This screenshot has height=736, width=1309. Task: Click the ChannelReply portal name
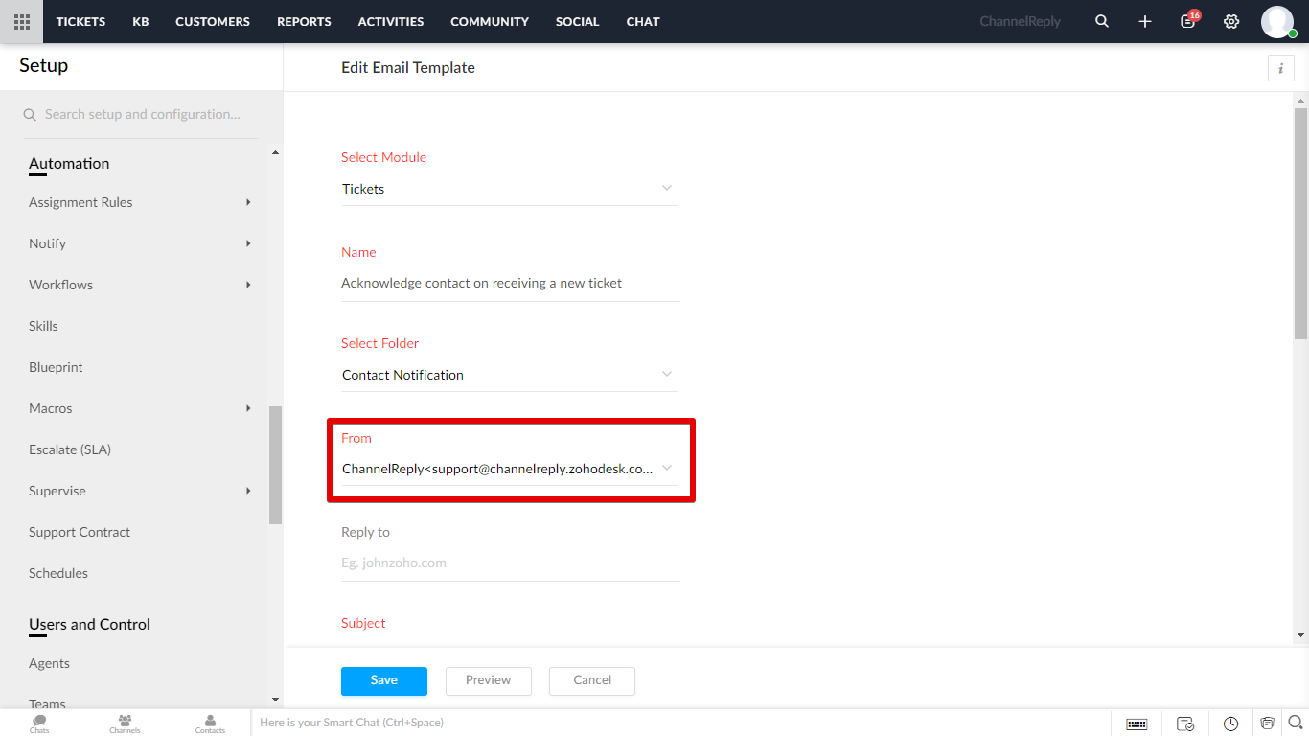1020,21
